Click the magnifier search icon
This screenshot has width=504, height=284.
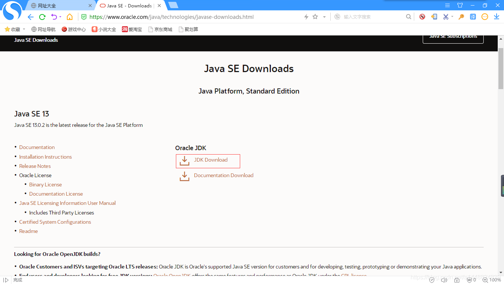408,17
